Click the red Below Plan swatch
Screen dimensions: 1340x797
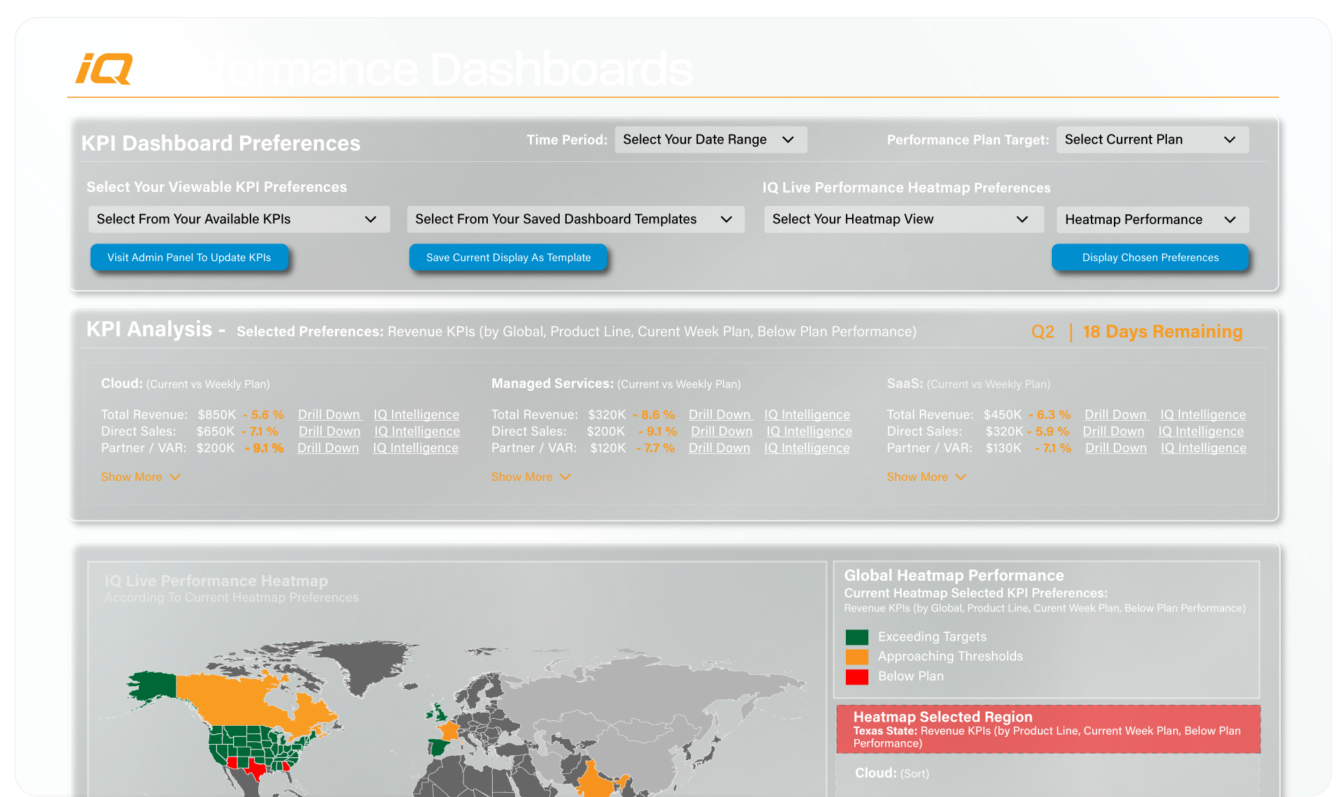856,676
